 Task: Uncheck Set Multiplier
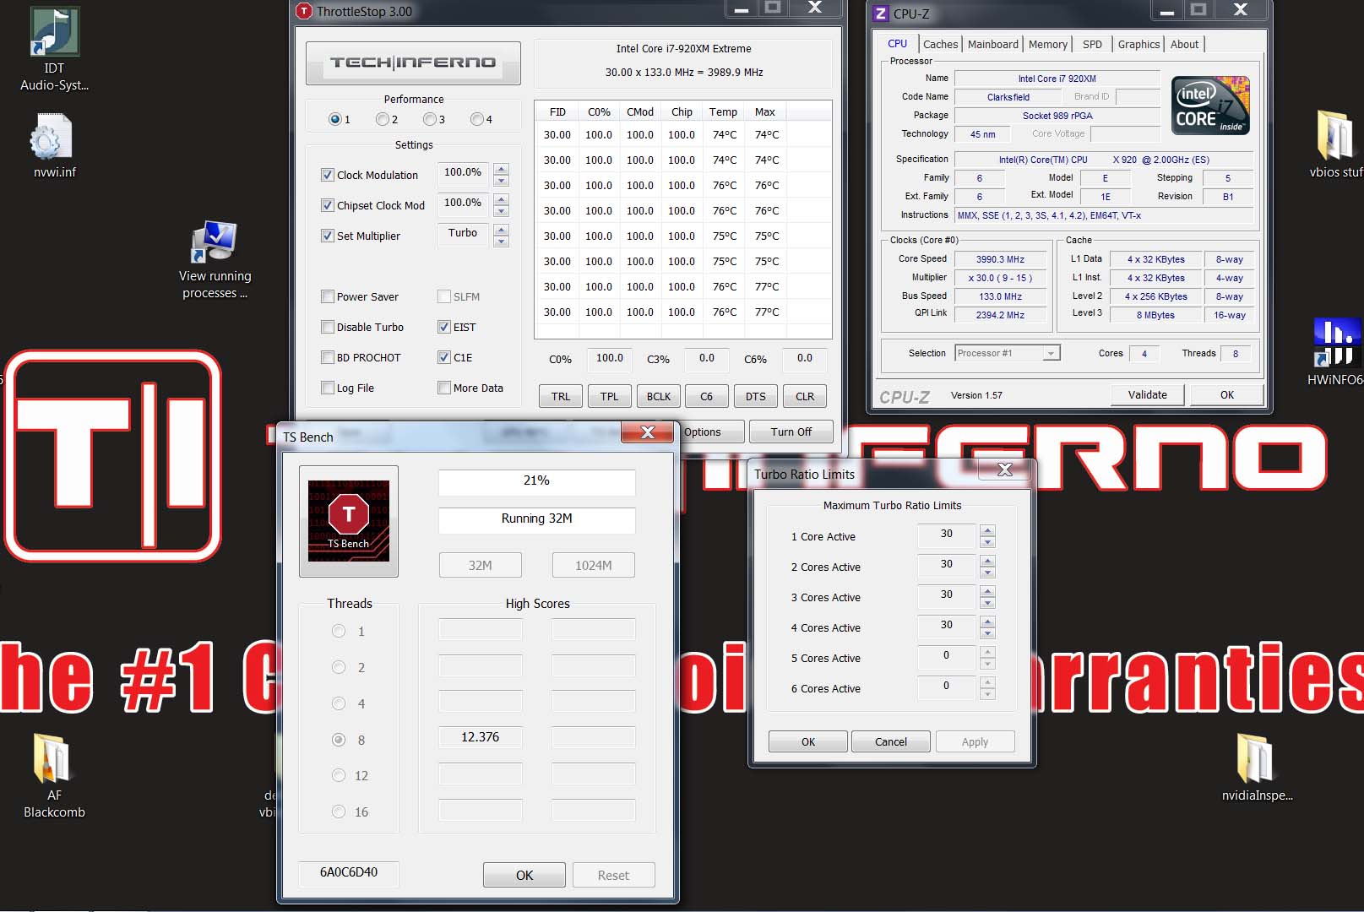pos(328,236)
